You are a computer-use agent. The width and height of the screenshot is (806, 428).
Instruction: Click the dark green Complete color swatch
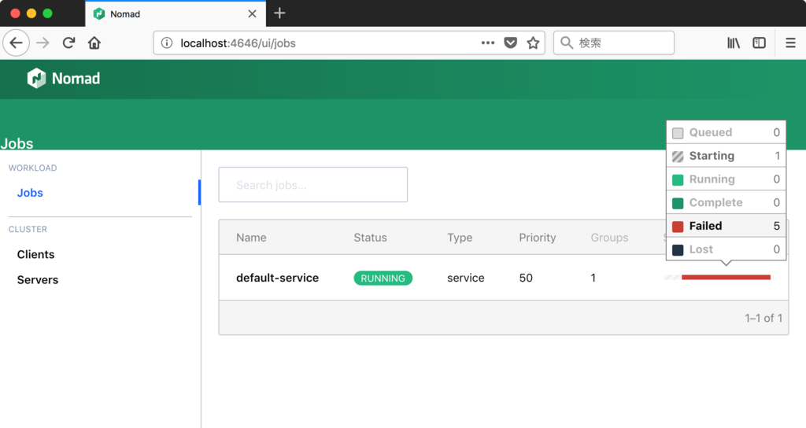coord(678,204)
